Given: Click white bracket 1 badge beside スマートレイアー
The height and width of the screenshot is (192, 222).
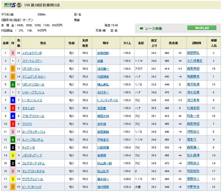Looking at the screenshot, I should 13,60.
